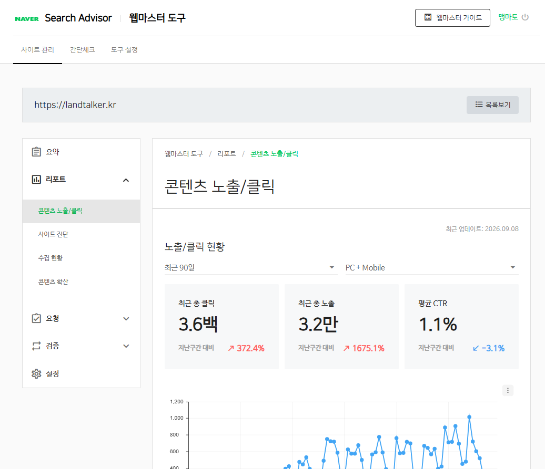Open the PC + Mobile device dropdown
The width and height of the screenshot is (545, 469).
432,267
